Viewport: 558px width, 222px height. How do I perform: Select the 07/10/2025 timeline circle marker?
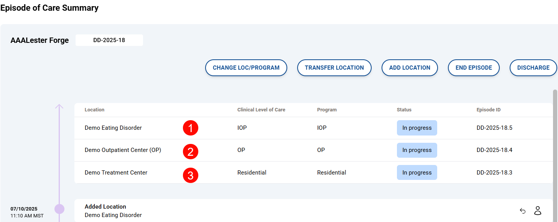coord(59,209)
